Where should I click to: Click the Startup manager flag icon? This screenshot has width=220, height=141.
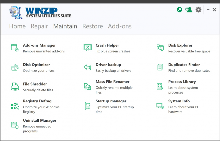pos(87,106)
